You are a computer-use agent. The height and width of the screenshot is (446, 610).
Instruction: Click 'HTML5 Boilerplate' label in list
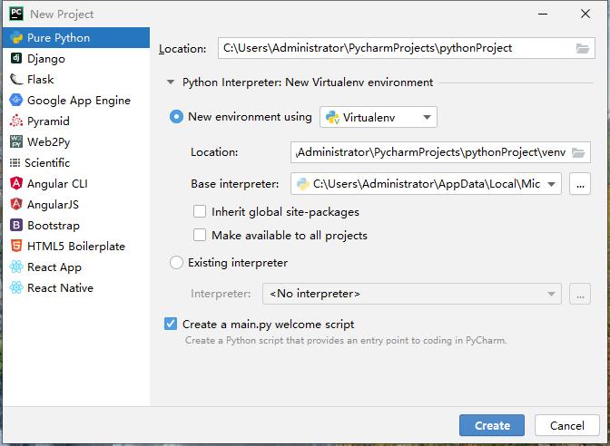click(76, 247)
